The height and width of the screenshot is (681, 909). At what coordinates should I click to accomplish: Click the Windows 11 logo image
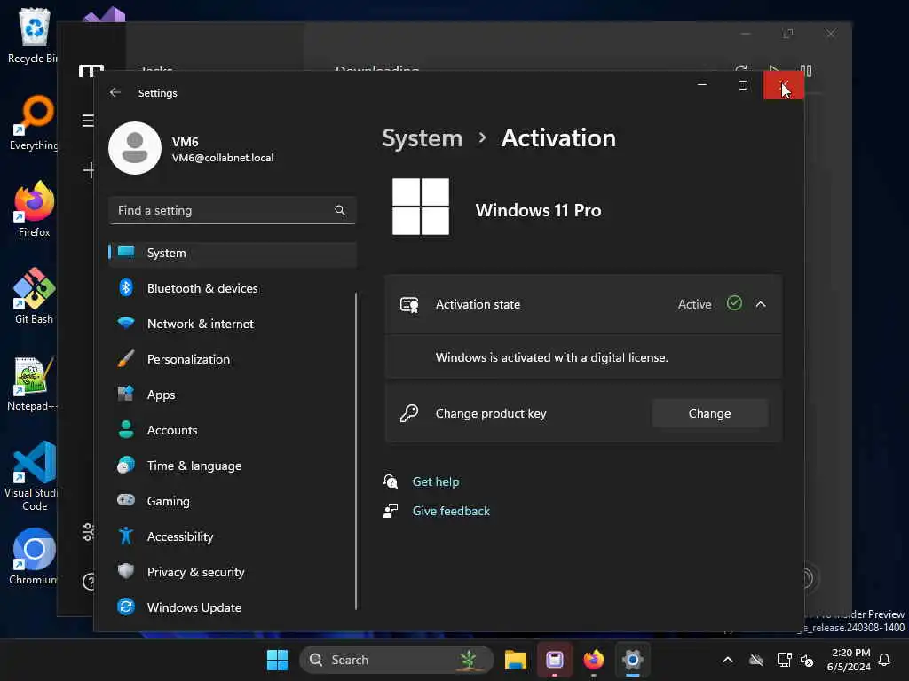click(420, 207)
